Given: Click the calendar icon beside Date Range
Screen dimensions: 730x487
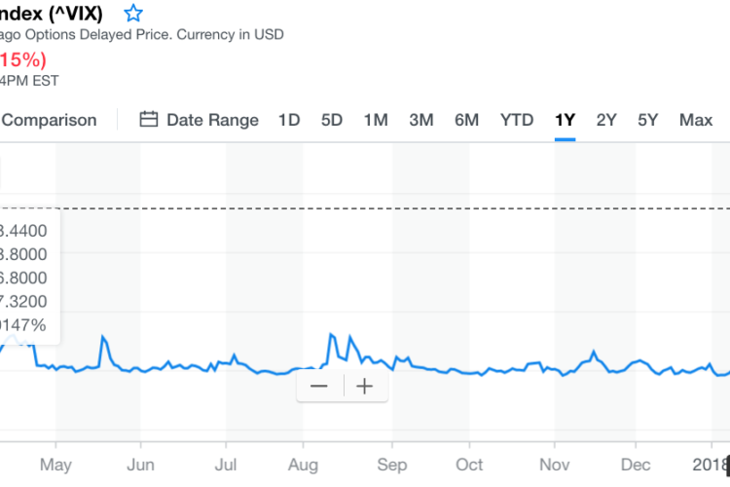Looking at the screenshot, I should point(149,120).
